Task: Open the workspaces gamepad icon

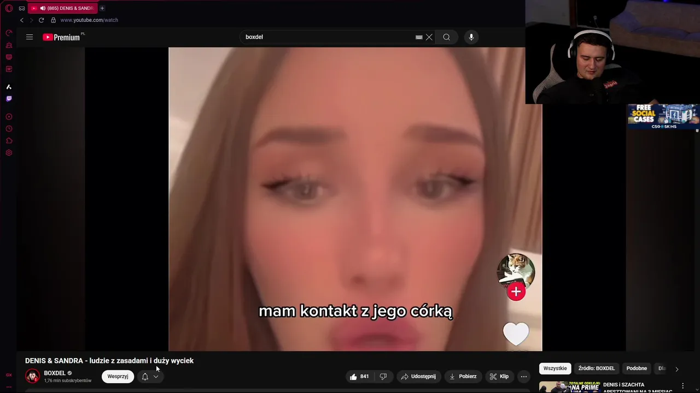Action: (22, 8)
